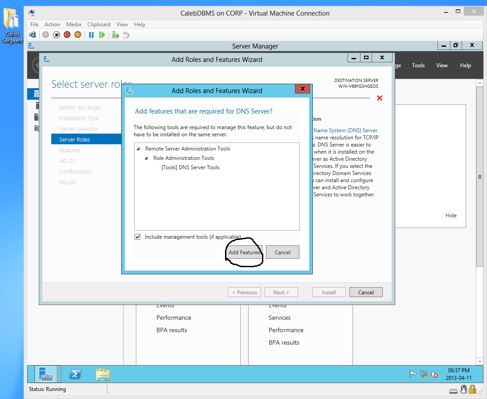487x399 pixels.
Task: Click the Name System (DNS) Server description link
Action: coord(345,130)
